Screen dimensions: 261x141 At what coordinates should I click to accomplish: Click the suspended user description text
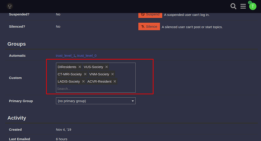pos(186,15)
